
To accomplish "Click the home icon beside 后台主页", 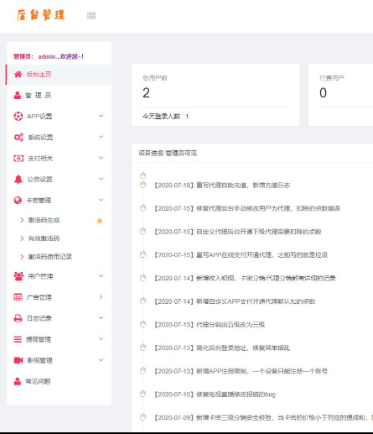I will tap(18, 75).
